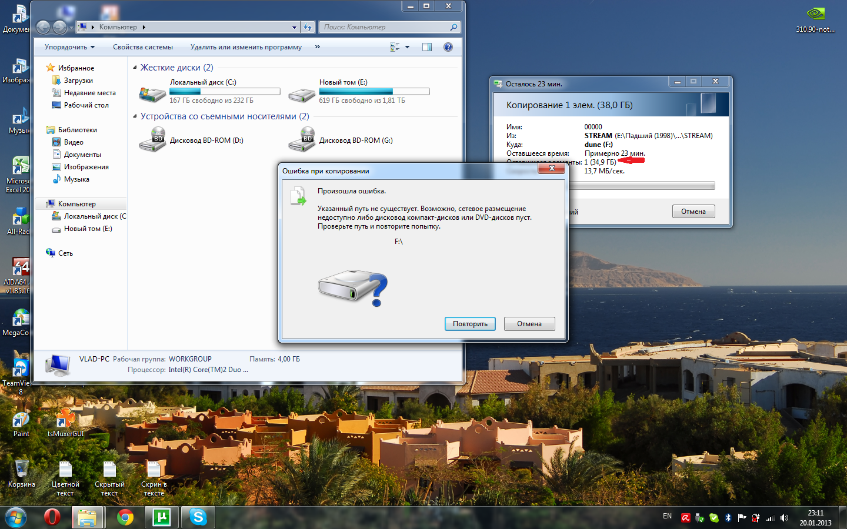Image resolution: width=847 pixels, height=529 pixels.
Task: Click Avira tray icon
Action: pos(686,518)
